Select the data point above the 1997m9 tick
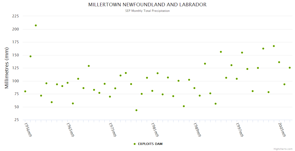This screenshot has height=151, width=295. tap(237, 79)
